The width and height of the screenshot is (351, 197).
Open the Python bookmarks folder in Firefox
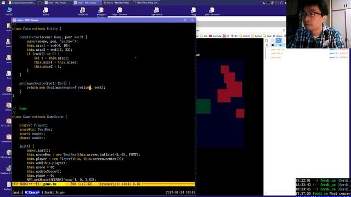tap(256, 36)
